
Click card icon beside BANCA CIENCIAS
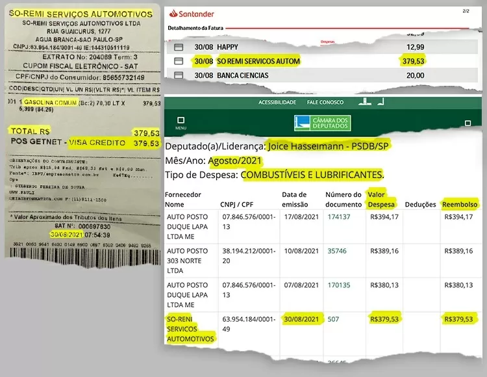(180, 75)
